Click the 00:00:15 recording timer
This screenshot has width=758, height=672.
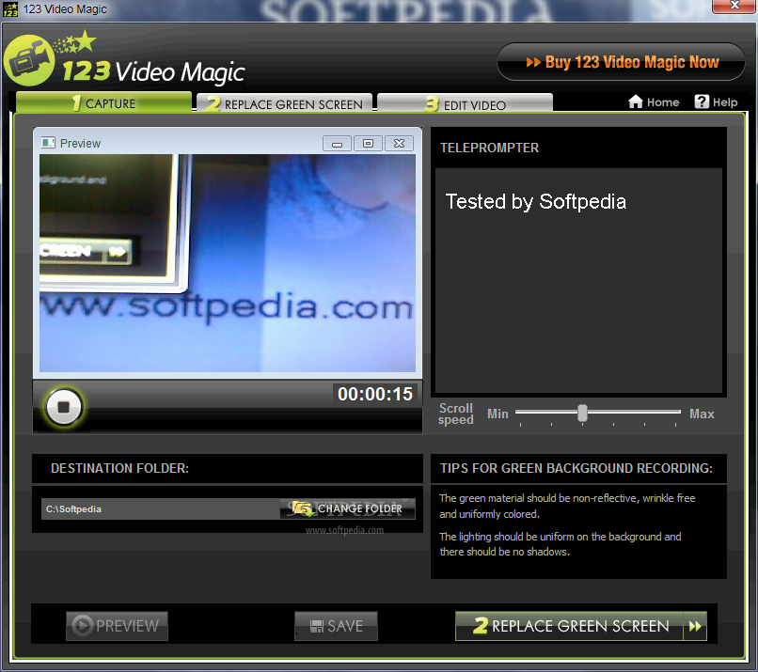tap(375, 394)
